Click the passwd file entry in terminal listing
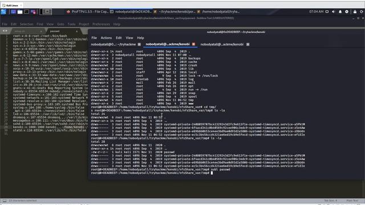The image size is (365, 205). [133, 152]
